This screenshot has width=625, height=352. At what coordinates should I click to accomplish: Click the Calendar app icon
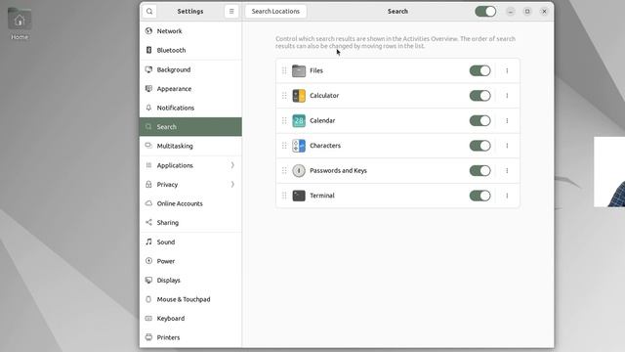point(299,120)
